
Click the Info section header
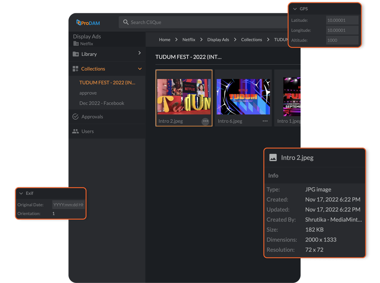[x=273, y=175]
